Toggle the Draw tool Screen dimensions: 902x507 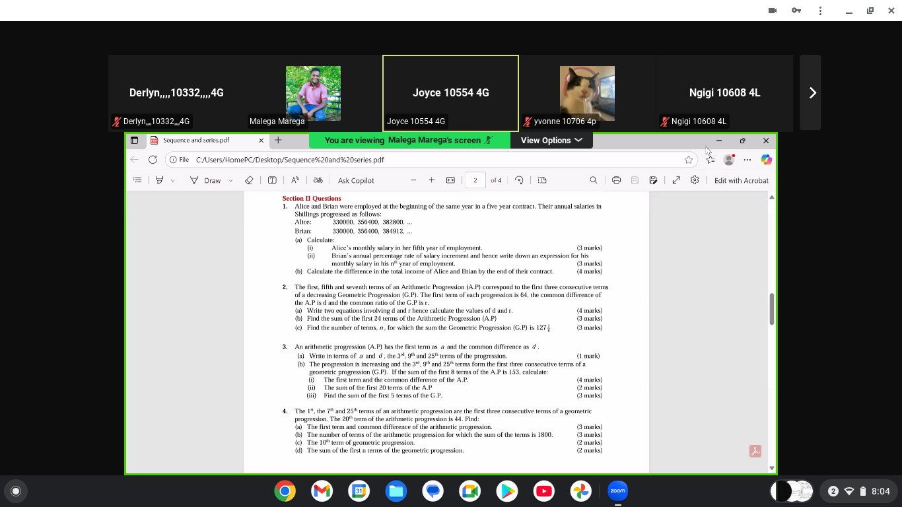tap(205, 180)
